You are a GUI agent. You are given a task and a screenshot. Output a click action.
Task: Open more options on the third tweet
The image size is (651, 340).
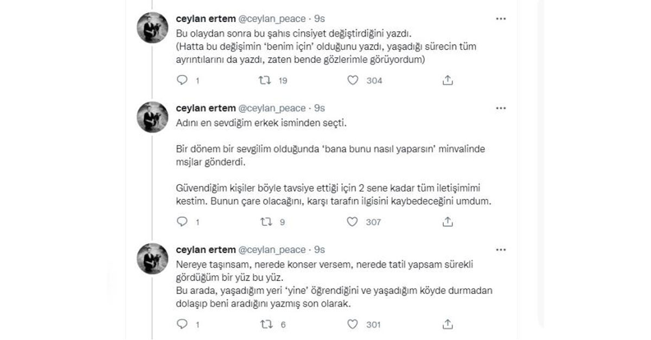501,250
